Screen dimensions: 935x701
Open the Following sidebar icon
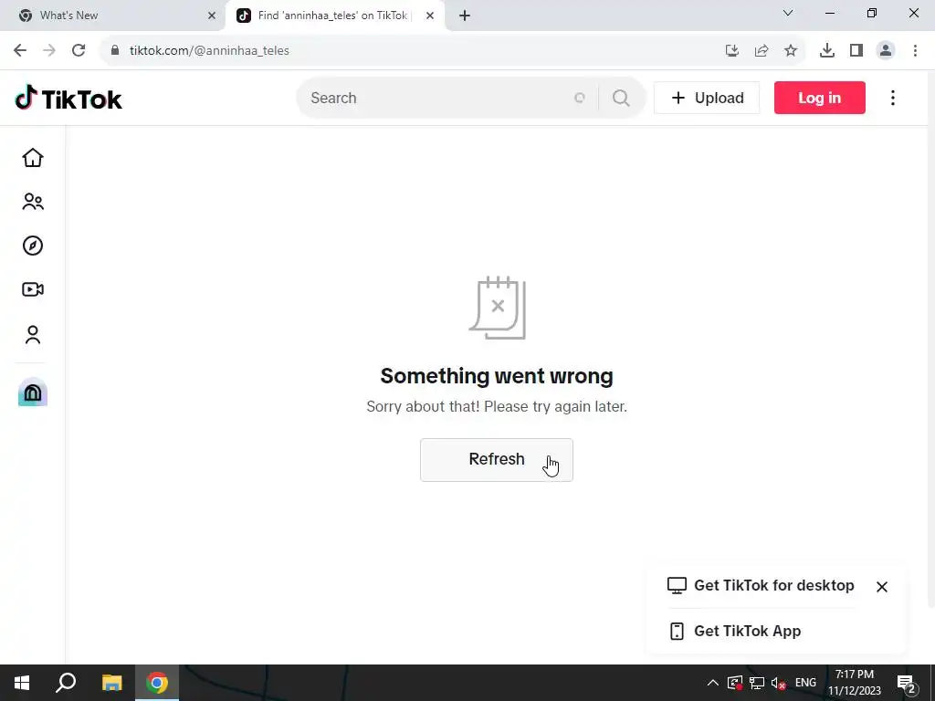(33, 202)
